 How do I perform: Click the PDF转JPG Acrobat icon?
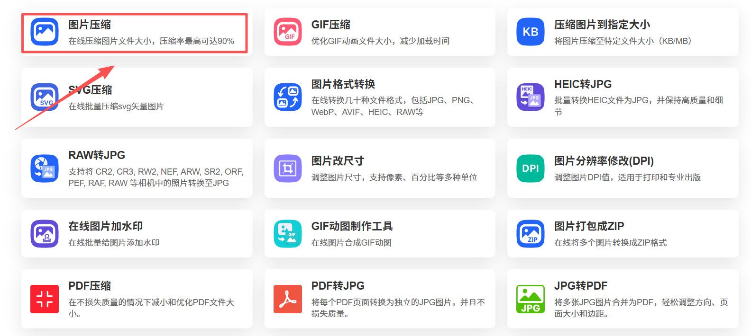[288, 299]
